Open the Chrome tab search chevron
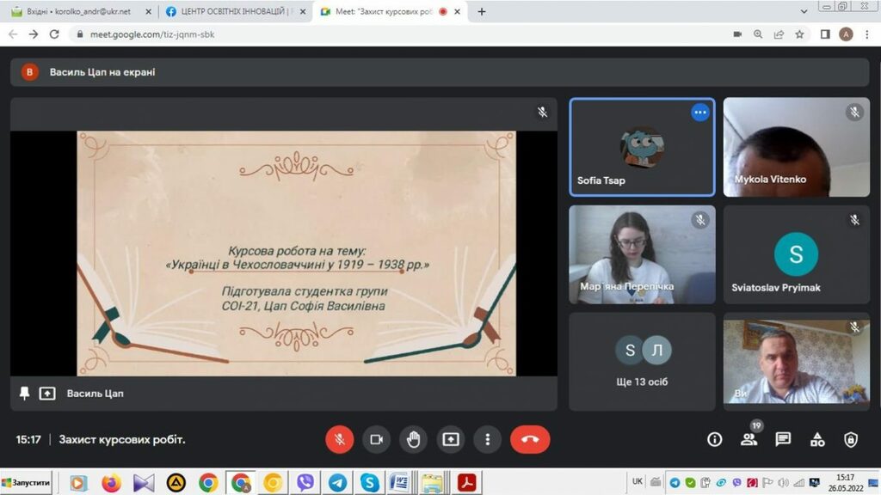 tap(804, 11)
